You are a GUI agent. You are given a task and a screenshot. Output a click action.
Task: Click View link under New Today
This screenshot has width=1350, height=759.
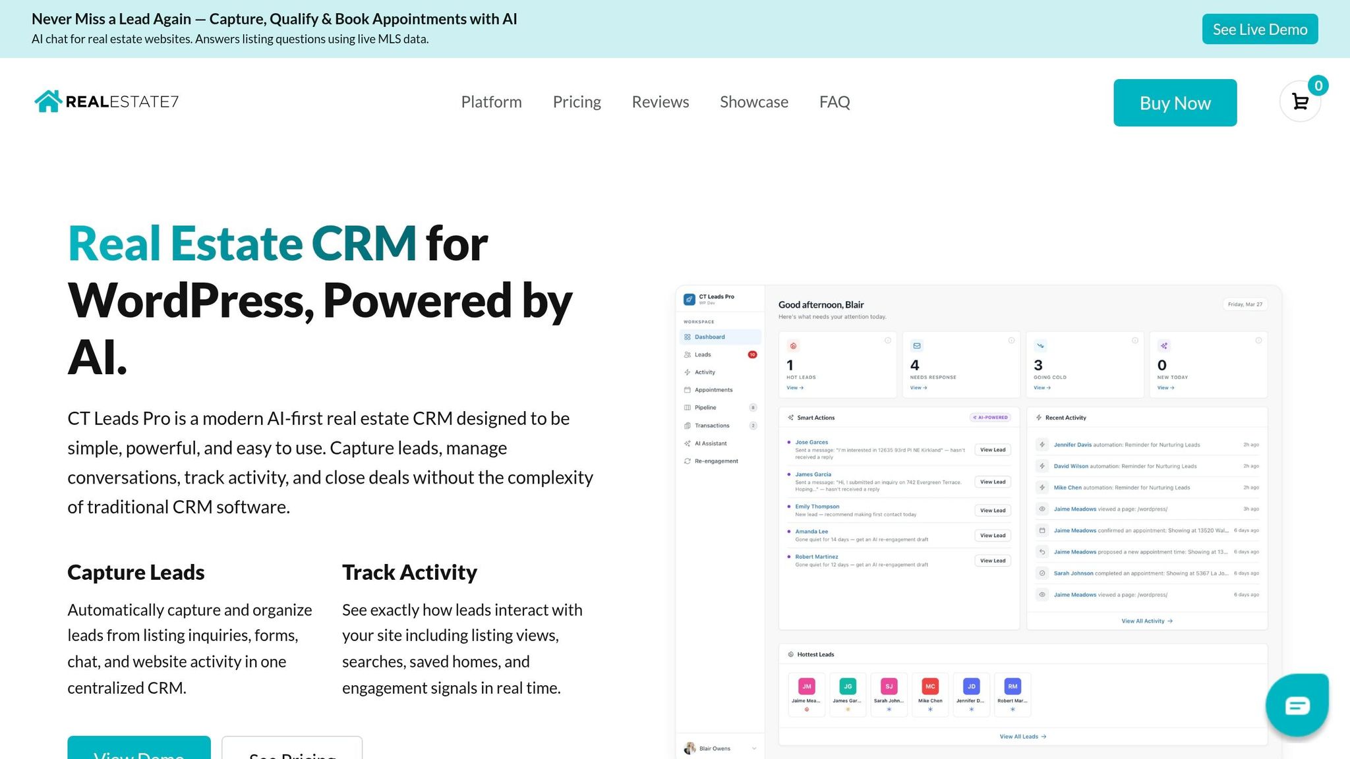click(1165, 388)
